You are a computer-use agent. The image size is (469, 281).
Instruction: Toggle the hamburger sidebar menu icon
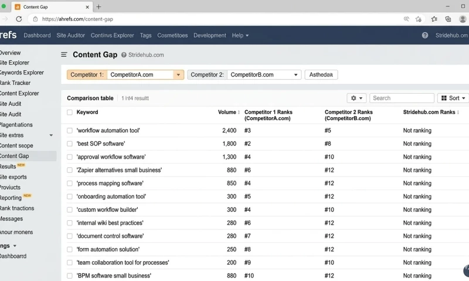(x=64, y=54)
